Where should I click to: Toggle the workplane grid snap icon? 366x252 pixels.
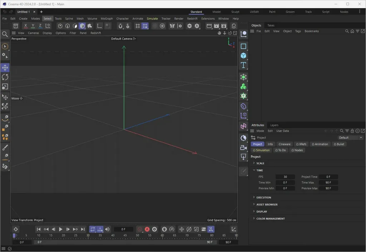[145, 26]
